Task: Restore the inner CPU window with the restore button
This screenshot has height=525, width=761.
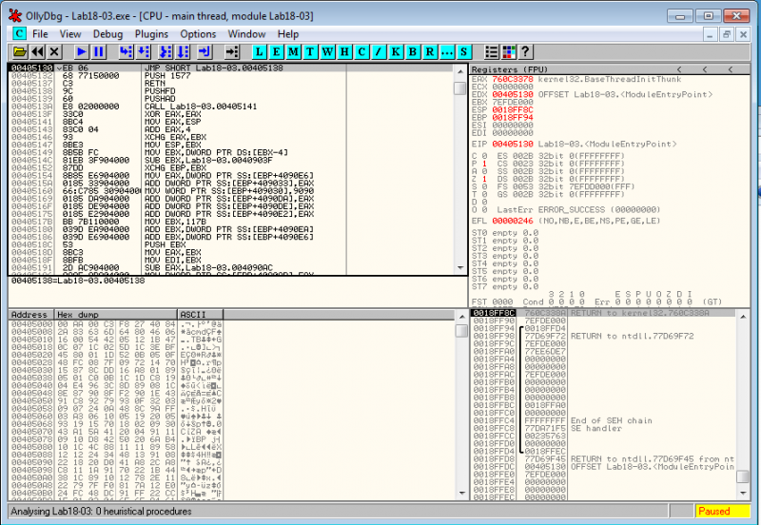Action: coord(726,34)
